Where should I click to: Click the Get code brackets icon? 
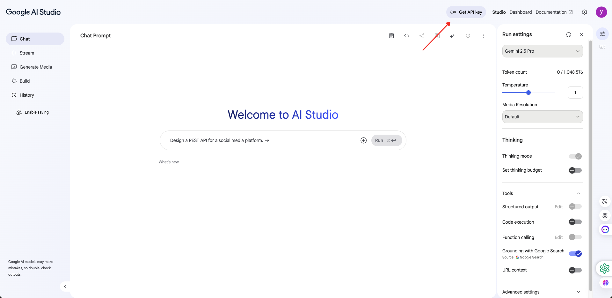tap(407, 36)
